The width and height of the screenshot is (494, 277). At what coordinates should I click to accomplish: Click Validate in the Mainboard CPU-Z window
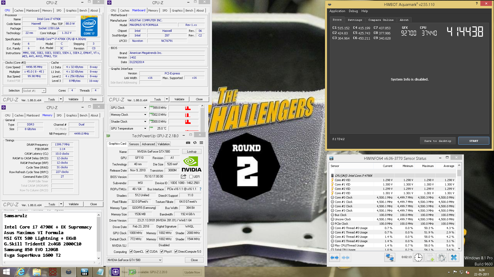(179, 99)
